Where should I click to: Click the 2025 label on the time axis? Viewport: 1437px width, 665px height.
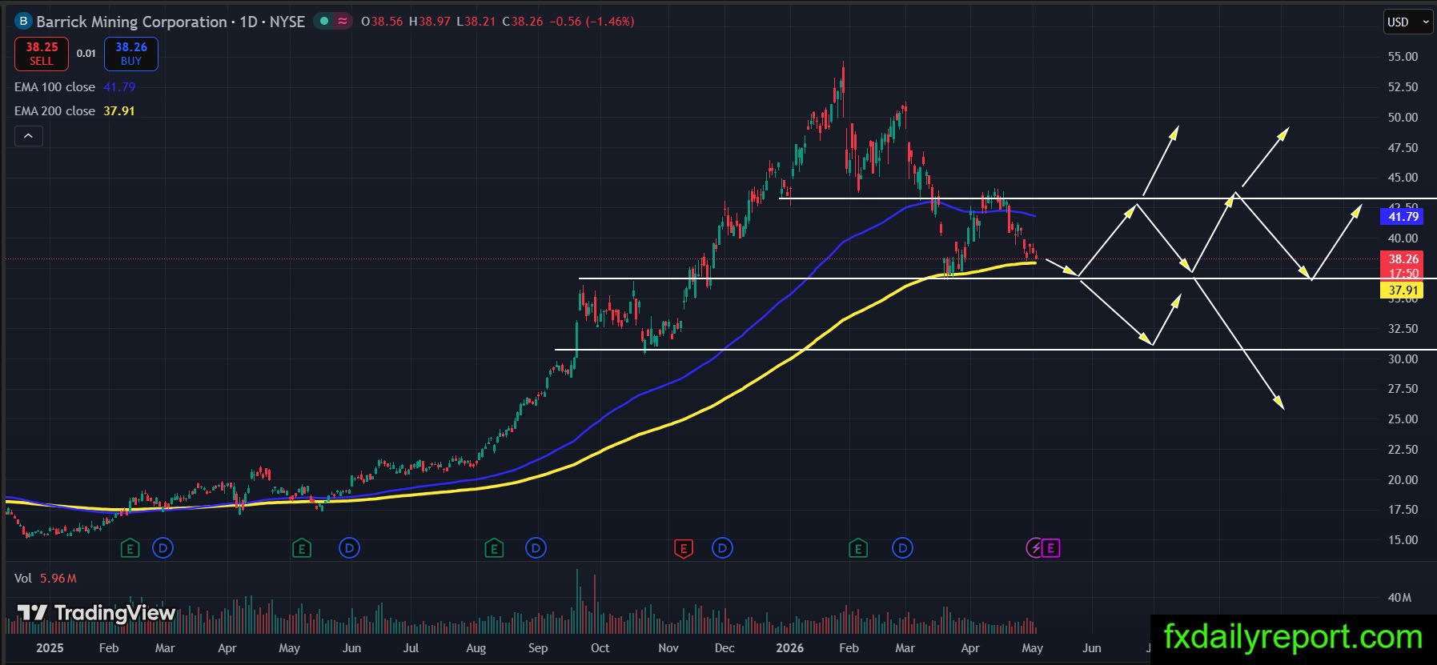click(x=50, y=648)
